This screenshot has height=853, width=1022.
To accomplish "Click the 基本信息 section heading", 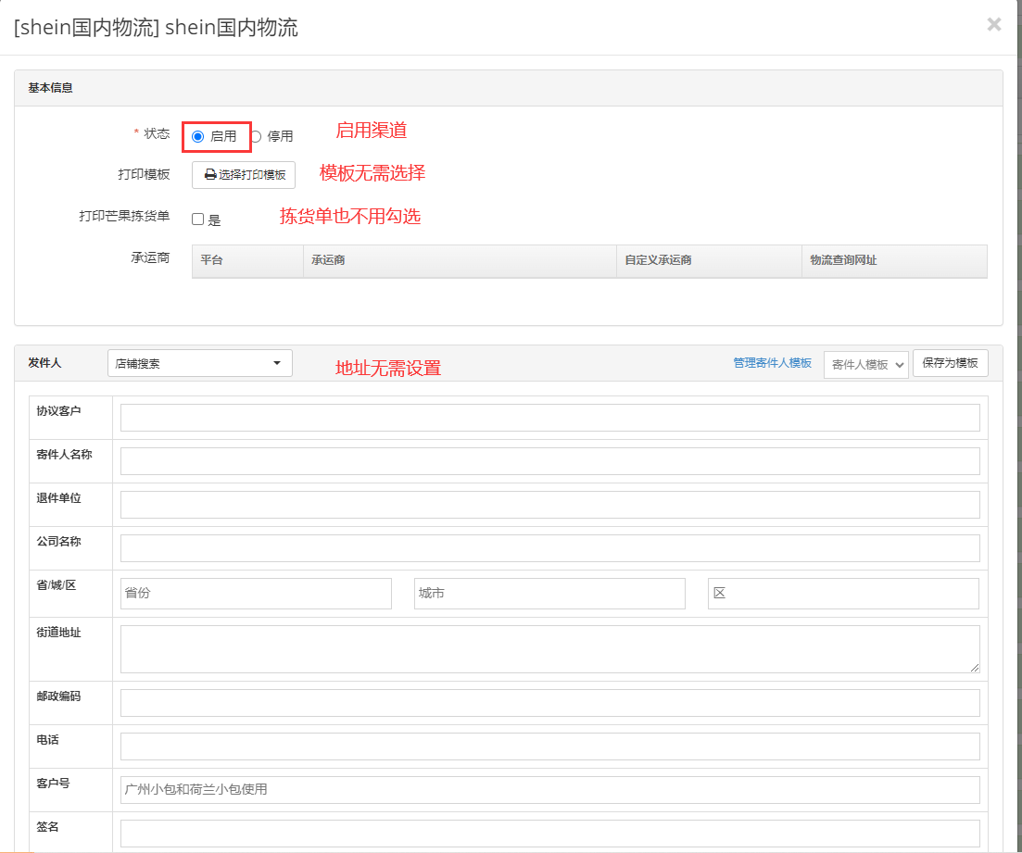I will click(x=50, y=88).
